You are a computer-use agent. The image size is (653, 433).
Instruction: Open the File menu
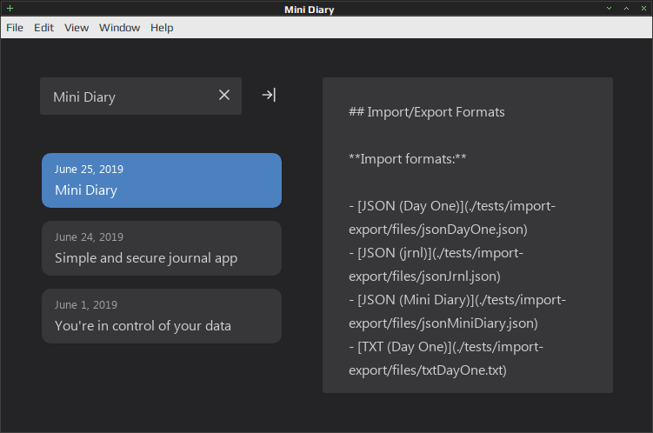pos(15,28)
